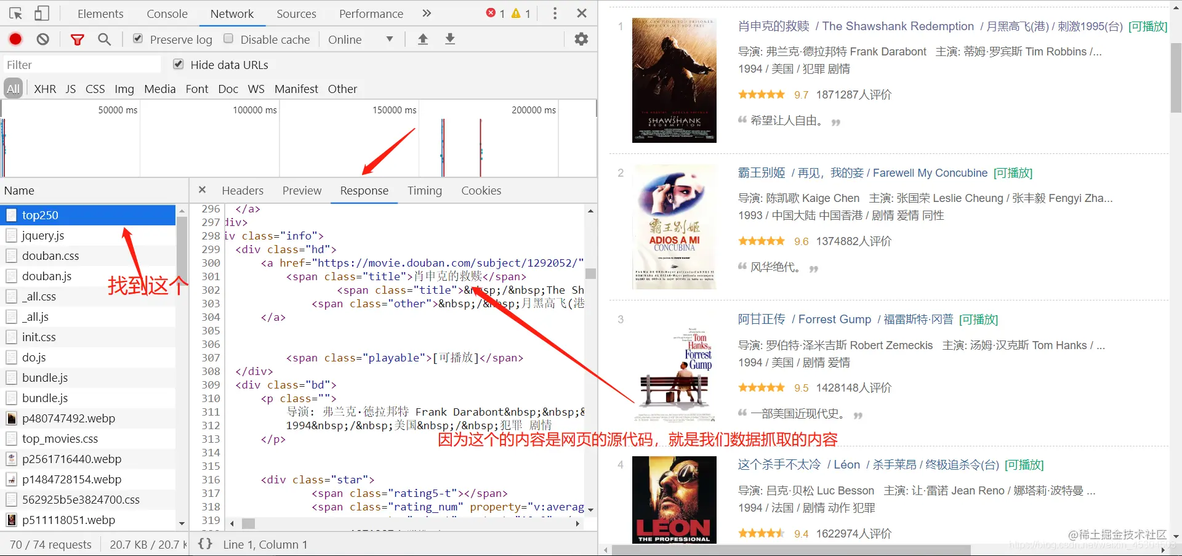Viewport: 1182px width, 556px height.
Task: Select the All filter button
Action: (13, 89)
